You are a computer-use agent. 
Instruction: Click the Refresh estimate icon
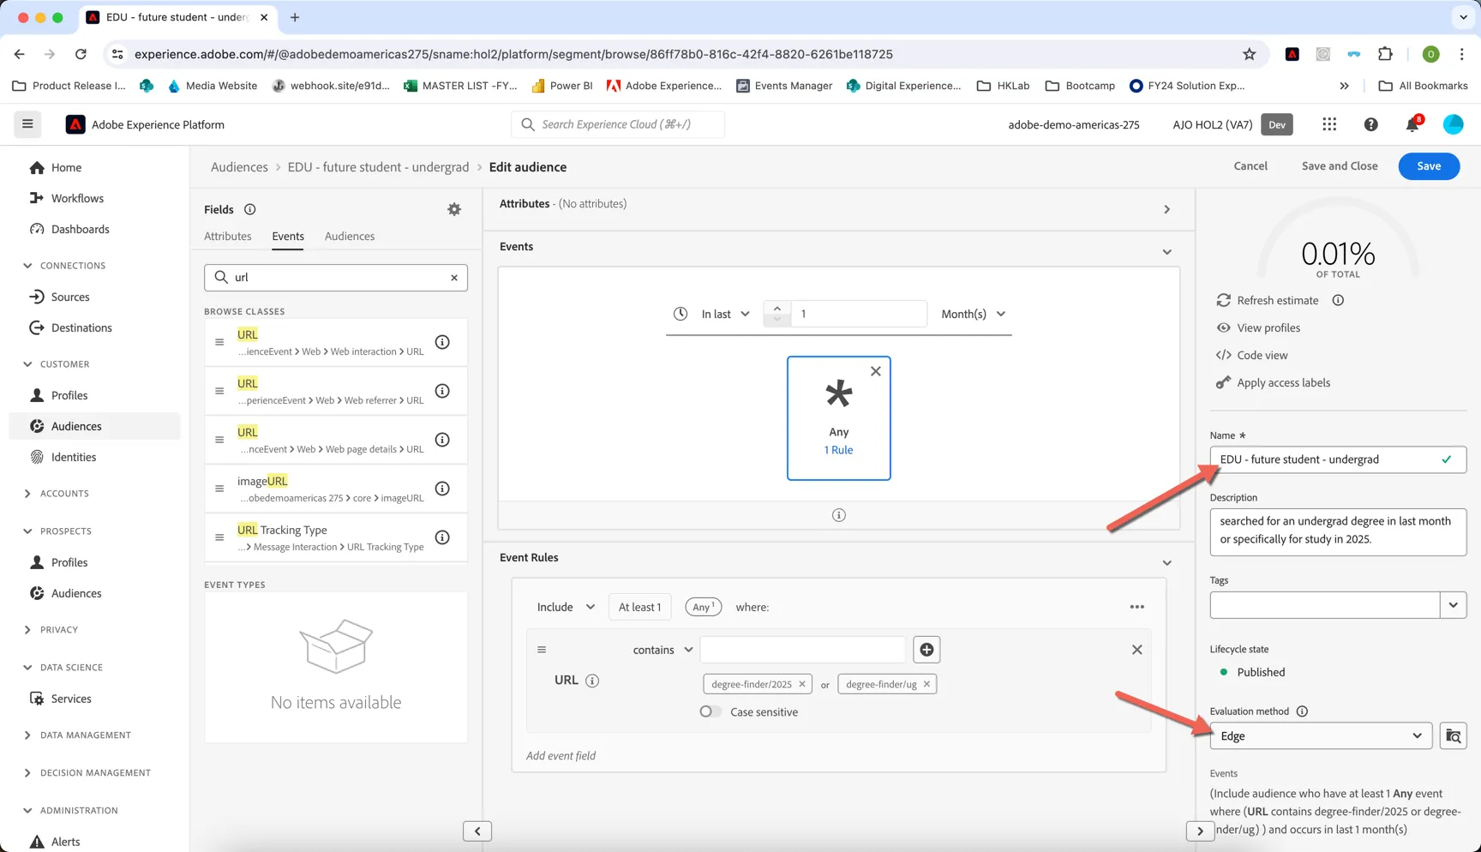(1223, 300)
